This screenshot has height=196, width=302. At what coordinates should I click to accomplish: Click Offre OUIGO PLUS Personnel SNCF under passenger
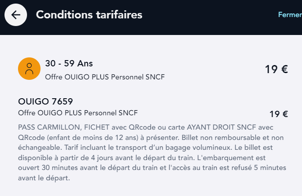click(x=105, y=77)
